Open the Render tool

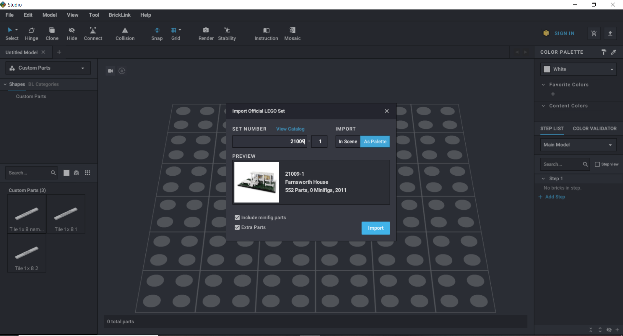tap(206, 34)
